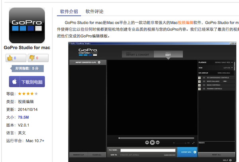Click the EXT. DISPLAY None Available value
The width and height of the screenshot is (239, 162).
click(x=224, y=73)
